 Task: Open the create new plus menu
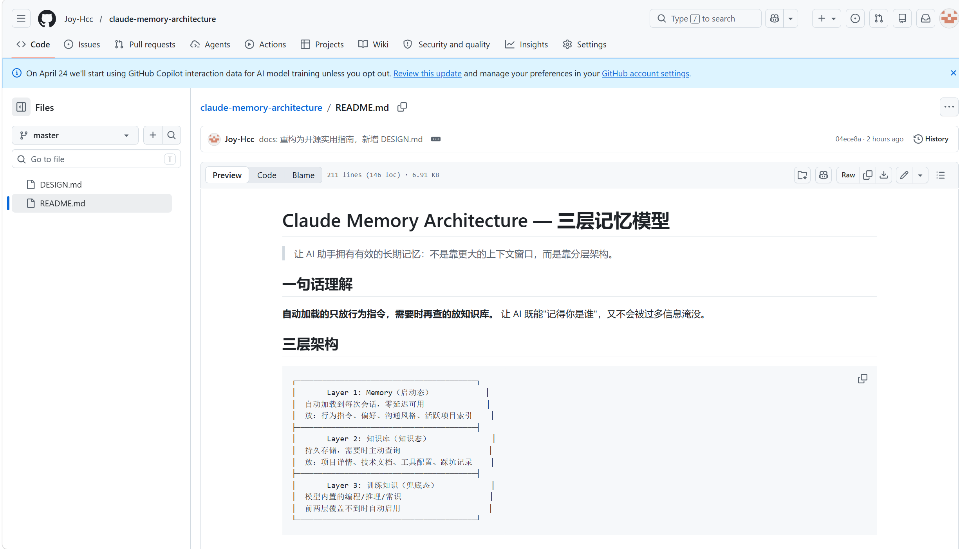click(x=826, y=18)
